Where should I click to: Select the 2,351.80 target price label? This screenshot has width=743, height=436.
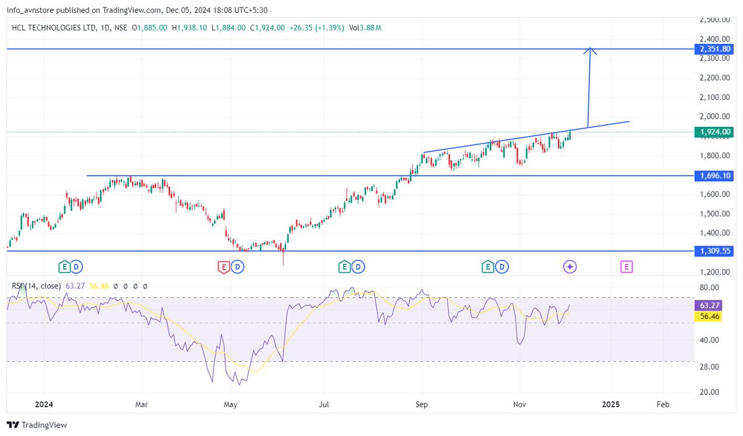pos(716,48)
